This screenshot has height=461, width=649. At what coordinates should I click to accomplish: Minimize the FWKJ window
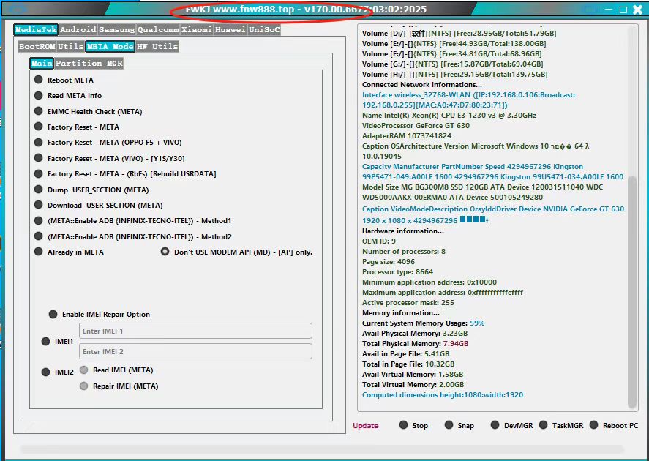point(609,9)
